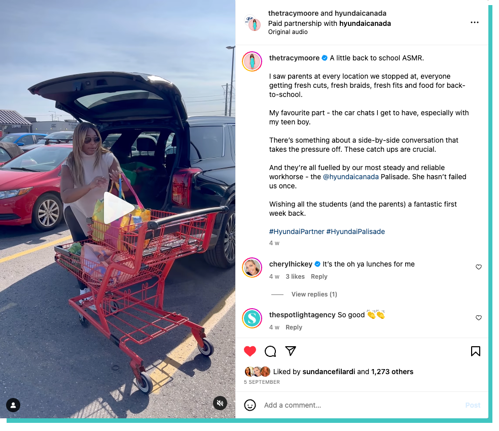Viewport: 499px width, 431px height.
Task: Like thespotlightagency's comment heart
Action: pyautogui.click(x=479, y=318)
